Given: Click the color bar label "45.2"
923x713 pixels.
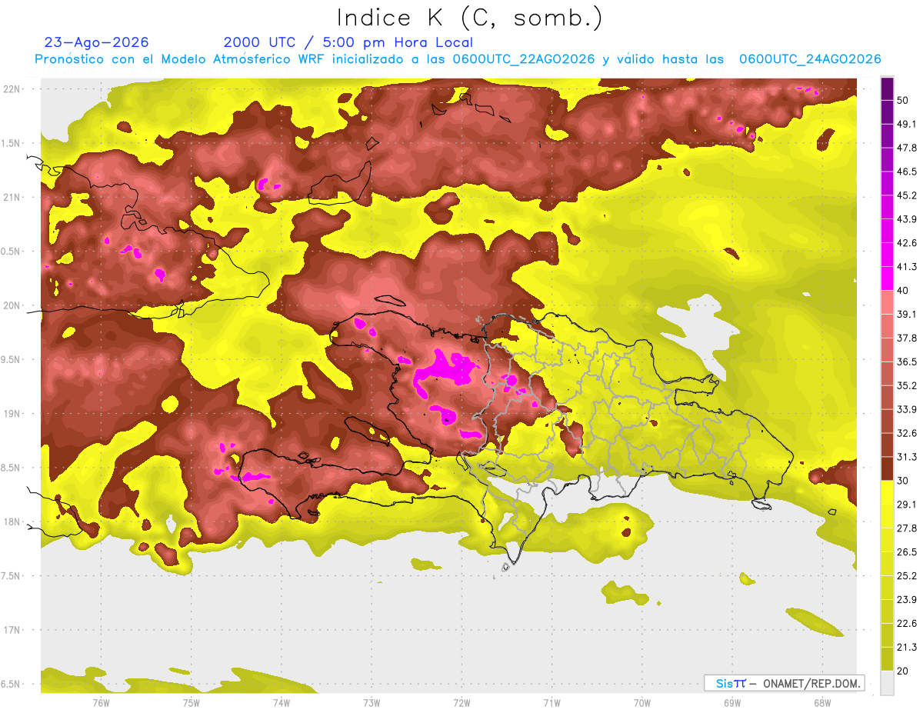Looking at the screenshot, I should coord(907,195).
